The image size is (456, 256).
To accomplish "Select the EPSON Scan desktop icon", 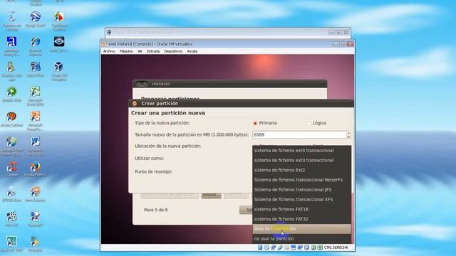I will point(11,194).
